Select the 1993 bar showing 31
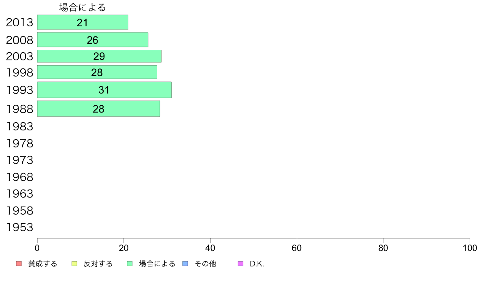 pyautogui.click(x=104, y=89)
